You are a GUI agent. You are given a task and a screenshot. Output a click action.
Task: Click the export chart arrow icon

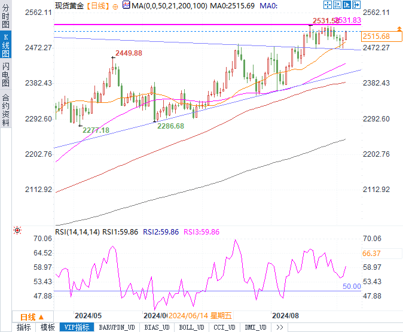356,5
